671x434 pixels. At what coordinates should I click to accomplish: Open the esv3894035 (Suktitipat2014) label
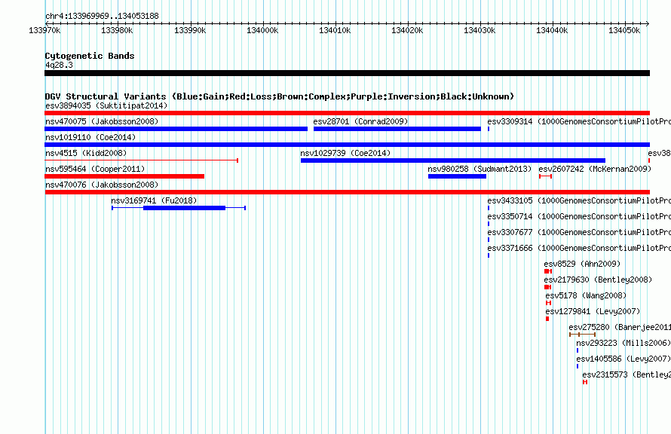tap(106, 105)
